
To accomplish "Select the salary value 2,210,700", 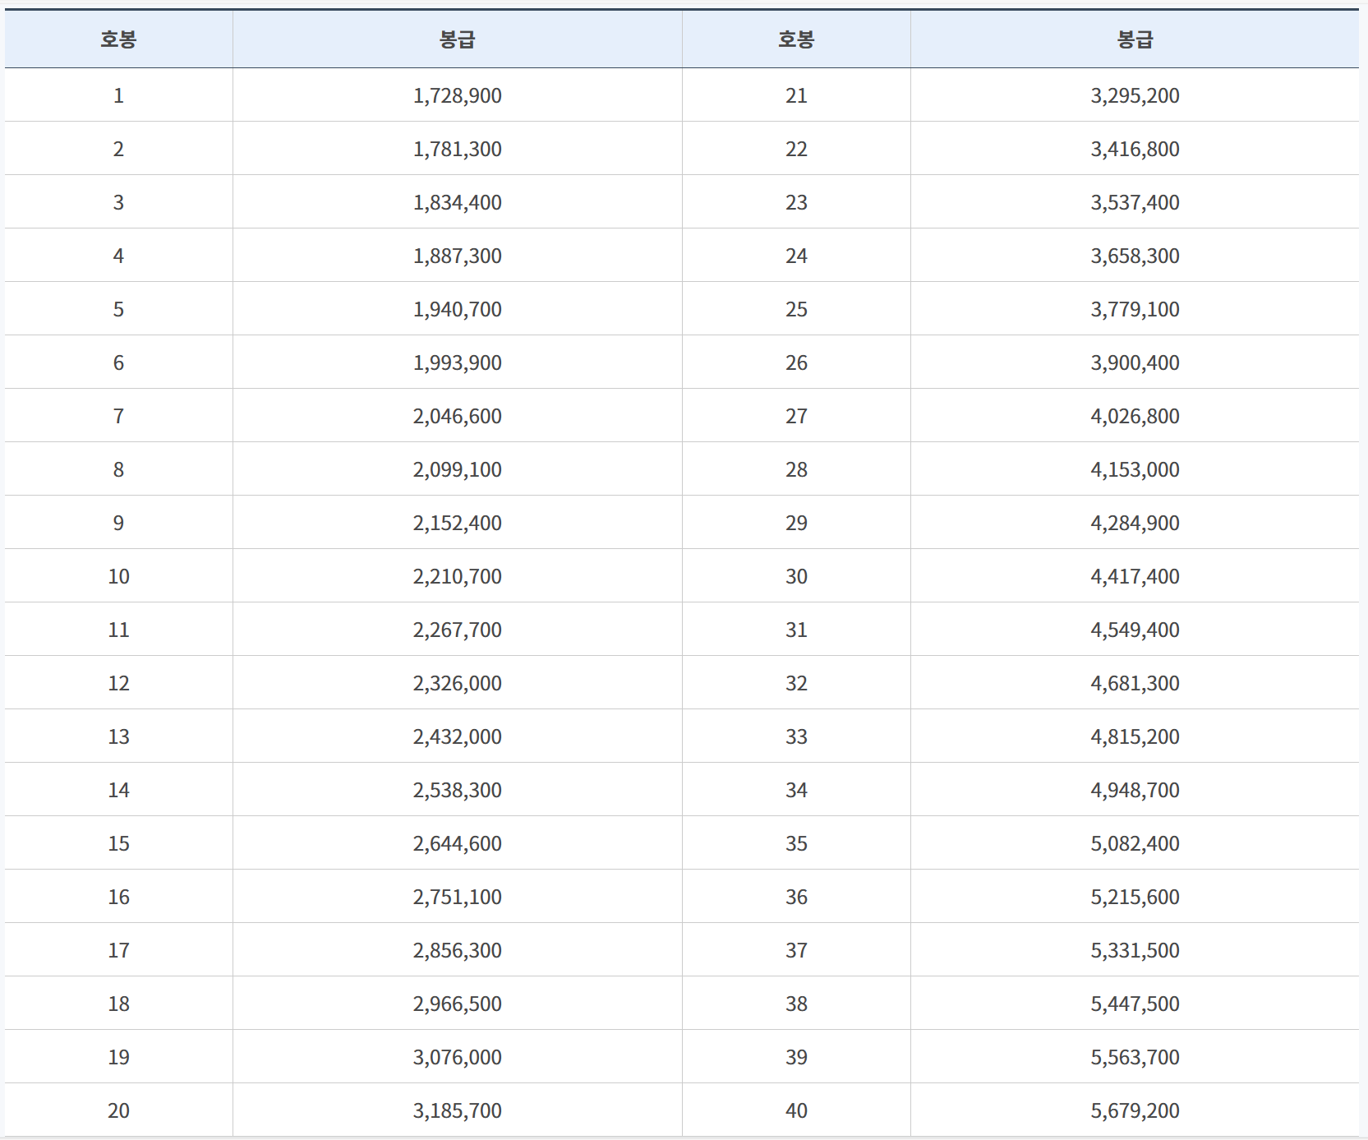I will (457, 576).
